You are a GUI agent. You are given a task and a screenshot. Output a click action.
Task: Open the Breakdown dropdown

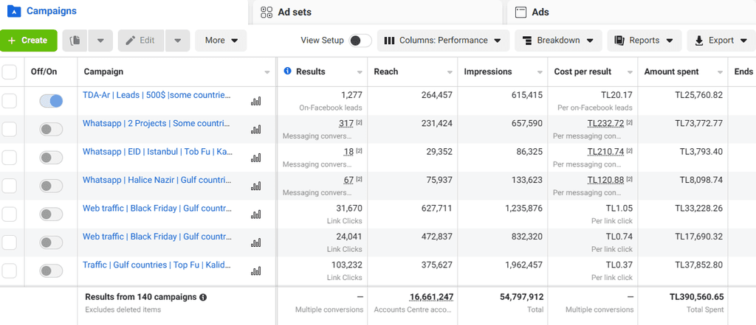tap(558, 41)
